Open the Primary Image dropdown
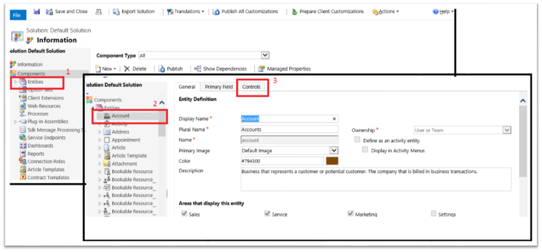 pyautogui.click(x=334, y=151)
